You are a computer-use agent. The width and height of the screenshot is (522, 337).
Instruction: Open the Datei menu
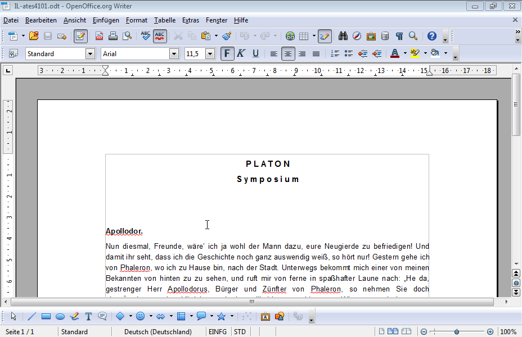11,20
